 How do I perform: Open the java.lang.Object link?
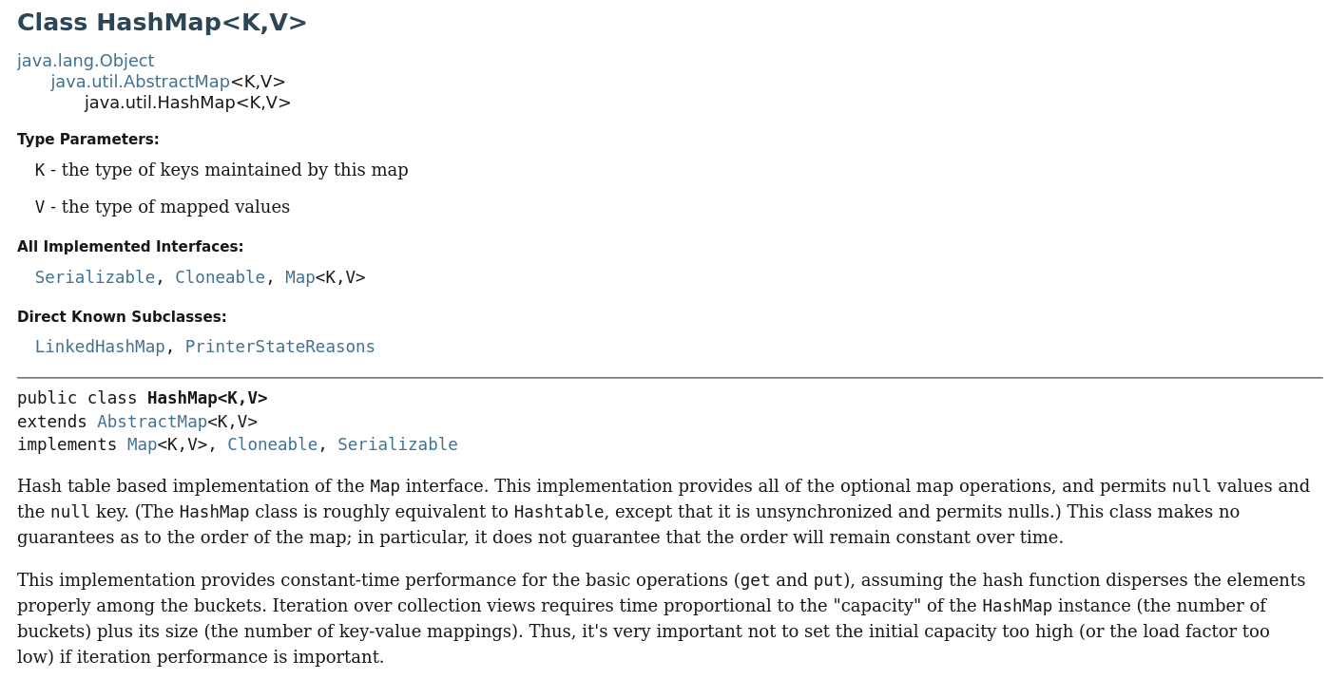point(86,62)
